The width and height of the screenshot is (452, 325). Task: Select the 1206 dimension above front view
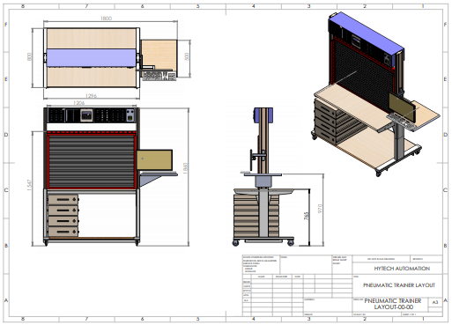pos(78,103)
